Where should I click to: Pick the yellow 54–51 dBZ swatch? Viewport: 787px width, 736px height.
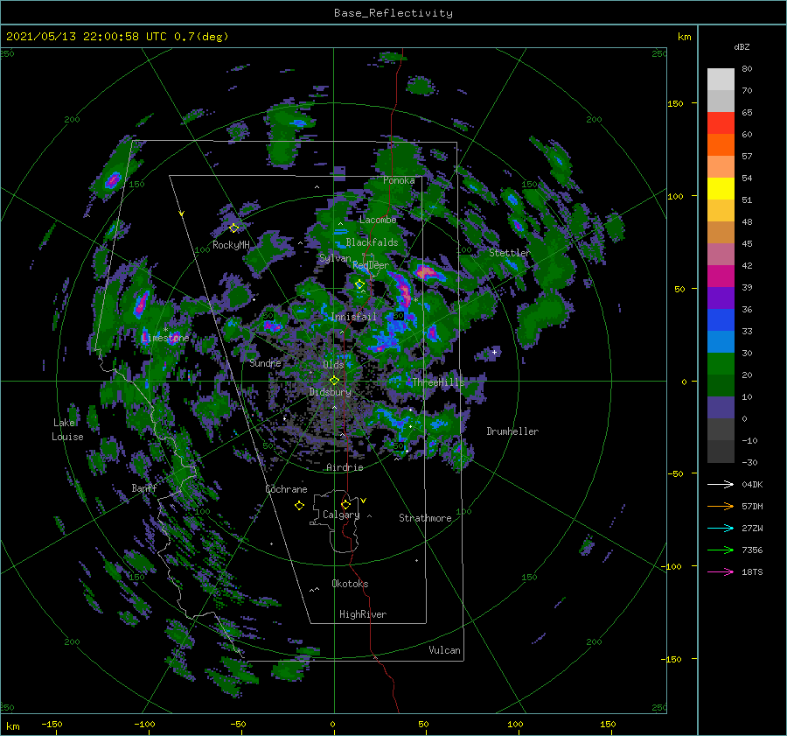[x=721, y=189]
